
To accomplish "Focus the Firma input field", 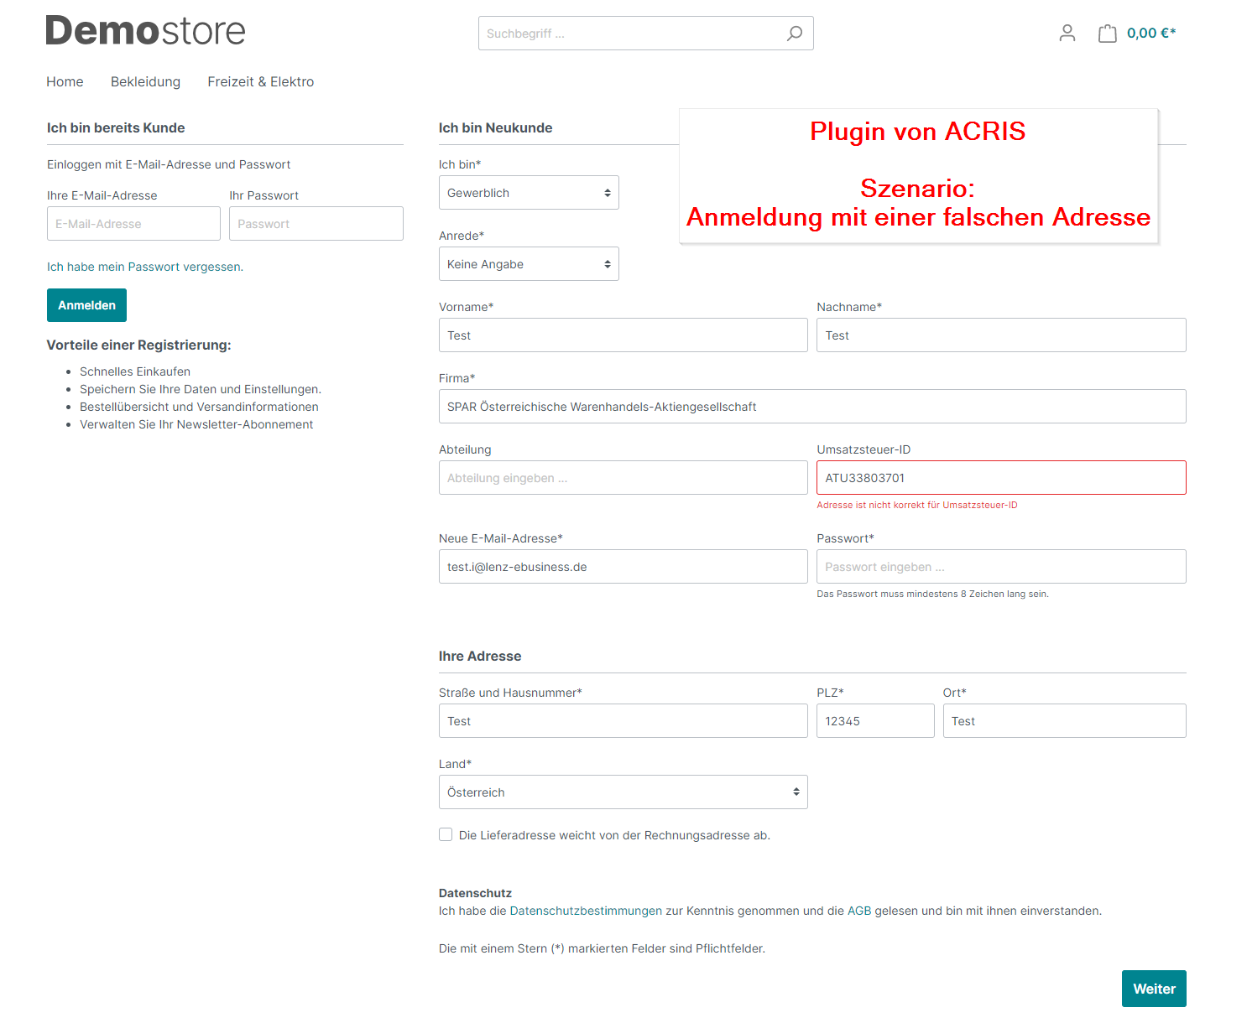I will pos(811,407).
